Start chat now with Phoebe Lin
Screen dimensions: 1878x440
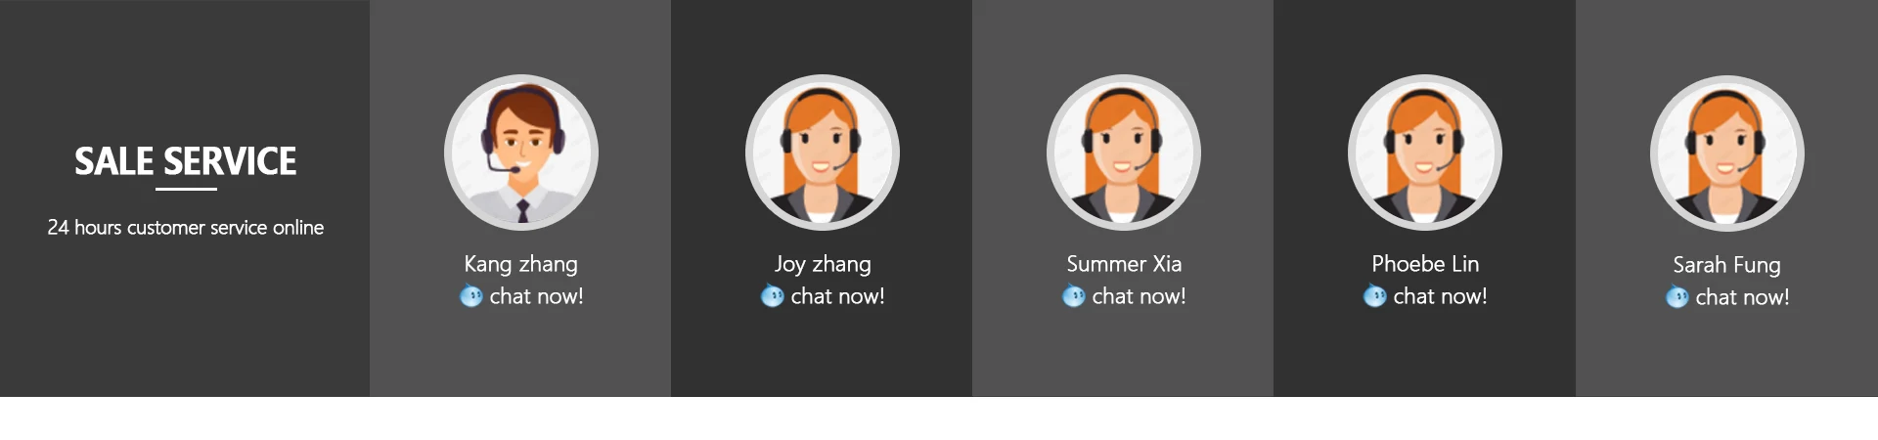1440,296
